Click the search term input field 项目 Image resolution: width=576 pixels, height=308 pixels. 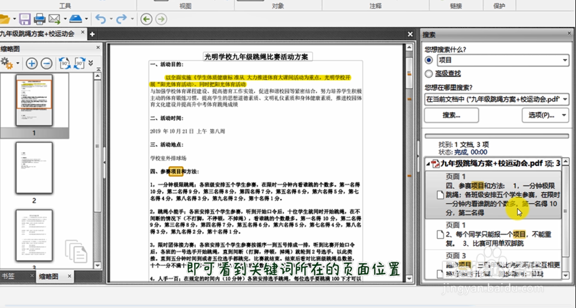[499, 60]
